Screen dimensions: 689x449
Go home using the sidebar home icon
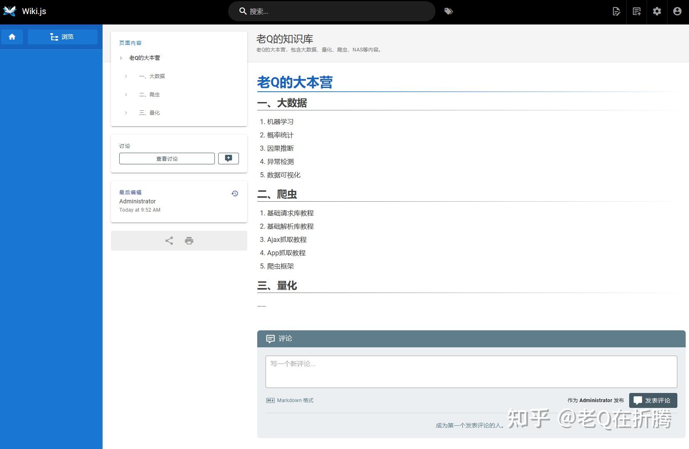click(12, 37)
